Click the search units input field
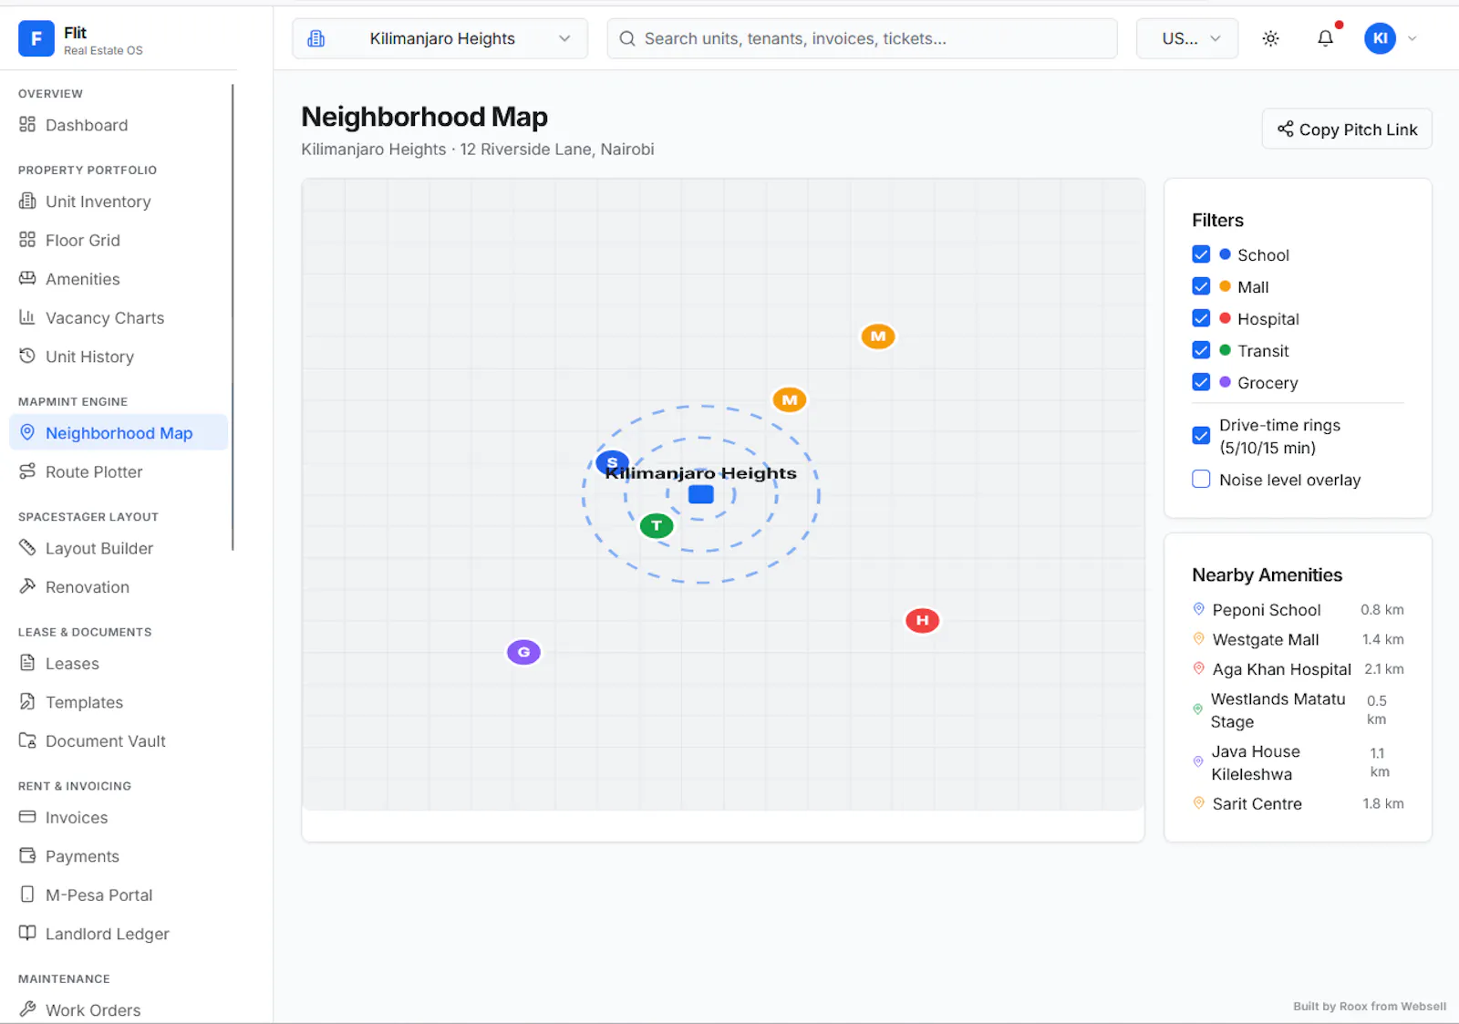Screen dimensions: 1459x1024 [862, 38]
